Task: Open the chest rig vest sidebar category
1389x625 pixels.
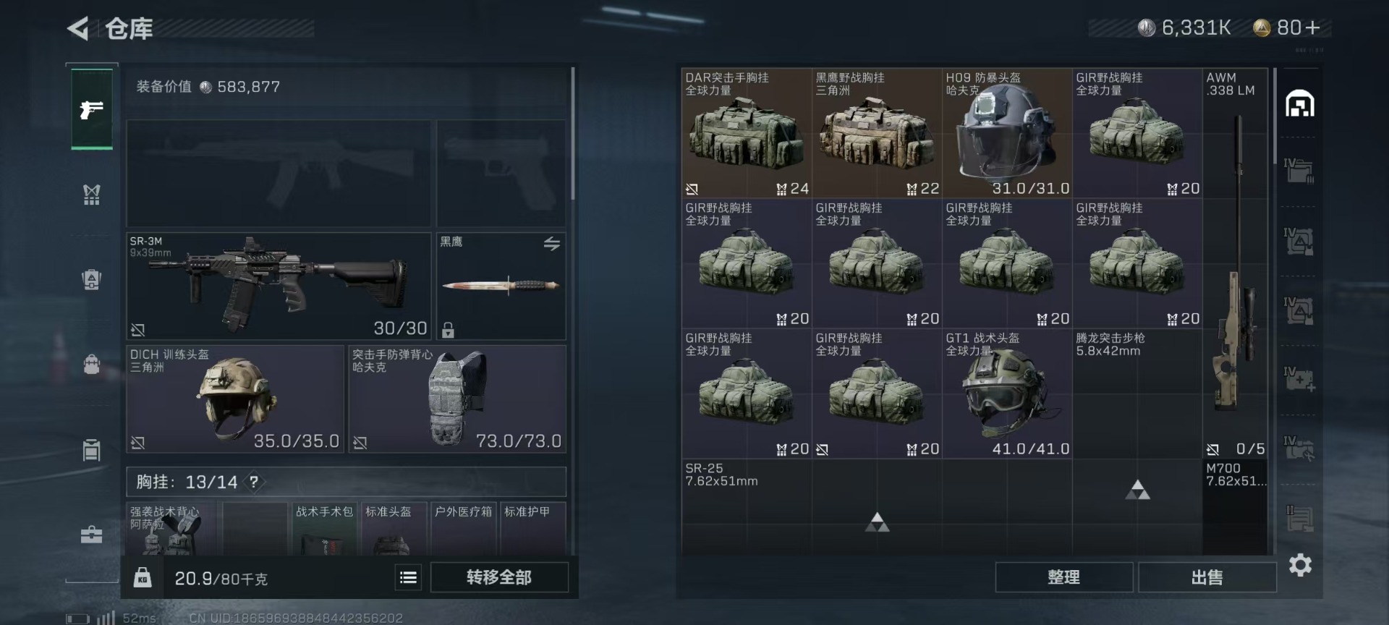Action: pos(91,195)
